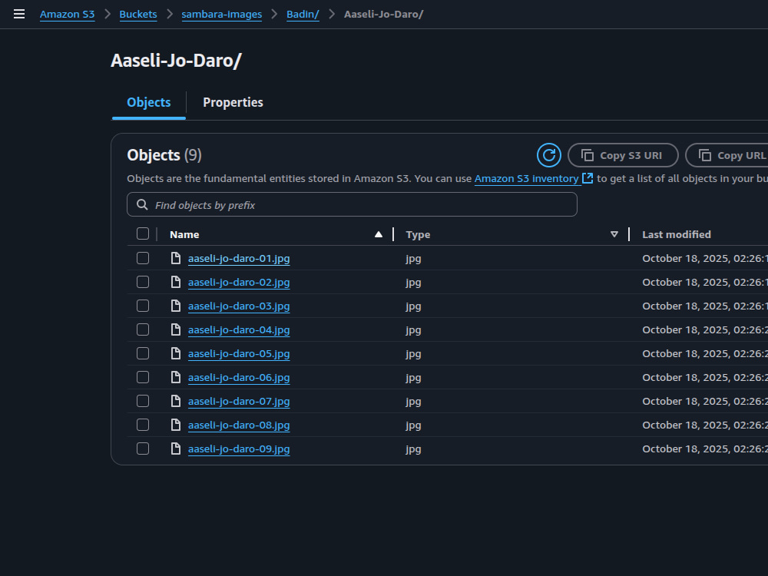Click the file icon beside aaseli-jo-daro-06.jpg

pos(175,377)
